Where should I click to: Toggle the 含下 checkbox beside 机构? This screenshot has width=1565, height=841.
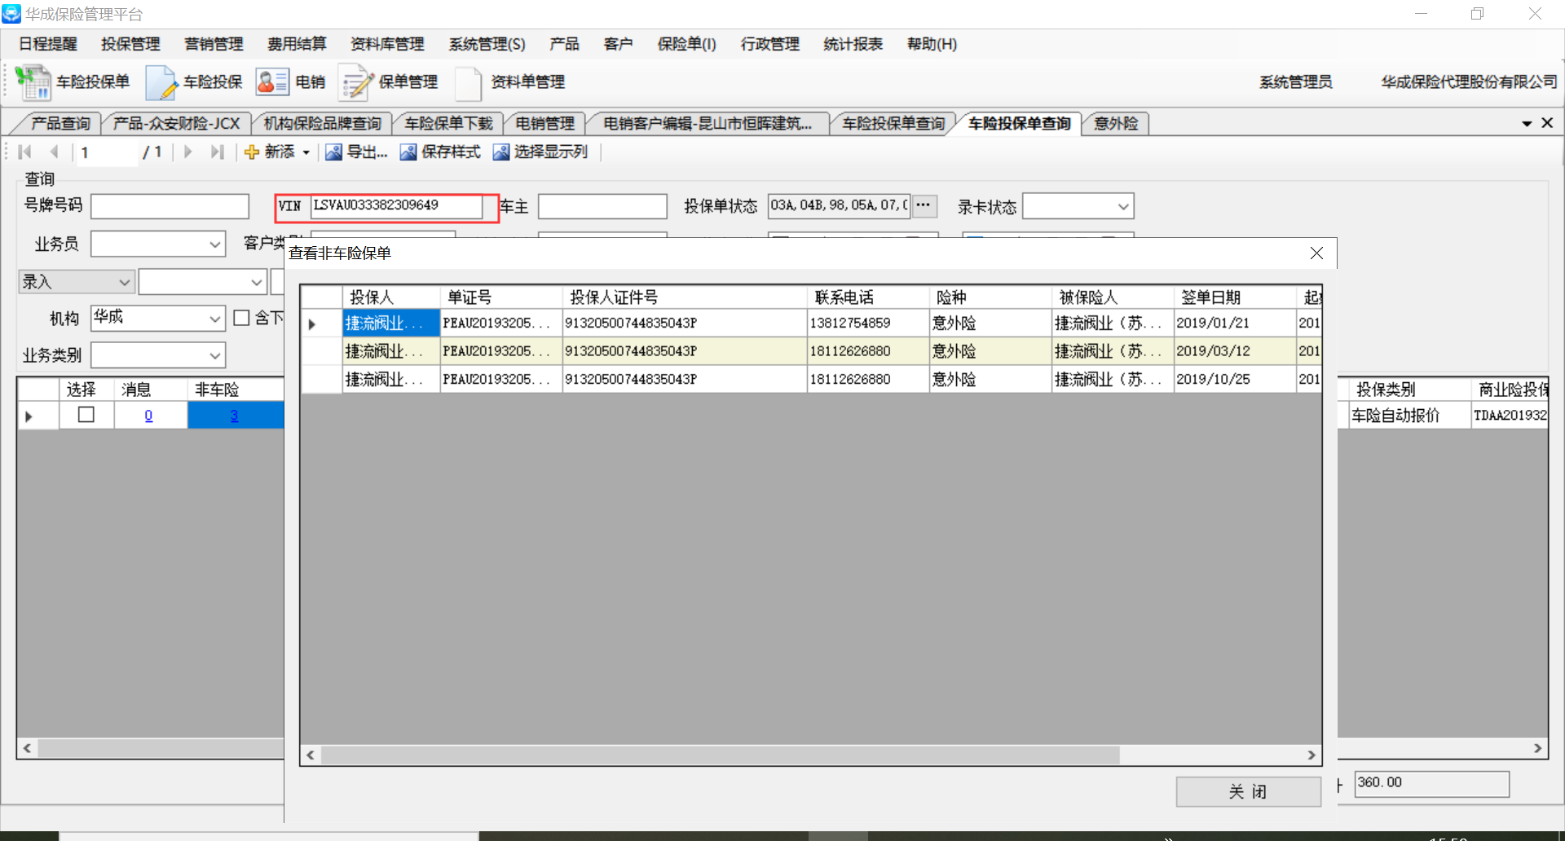coord(241,318)
